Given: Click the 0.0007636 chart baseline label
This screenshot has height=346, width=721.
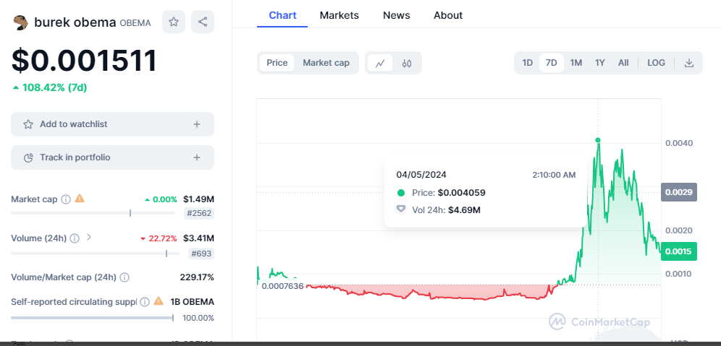Looking at the screenshot, I should tap(282, 286).
